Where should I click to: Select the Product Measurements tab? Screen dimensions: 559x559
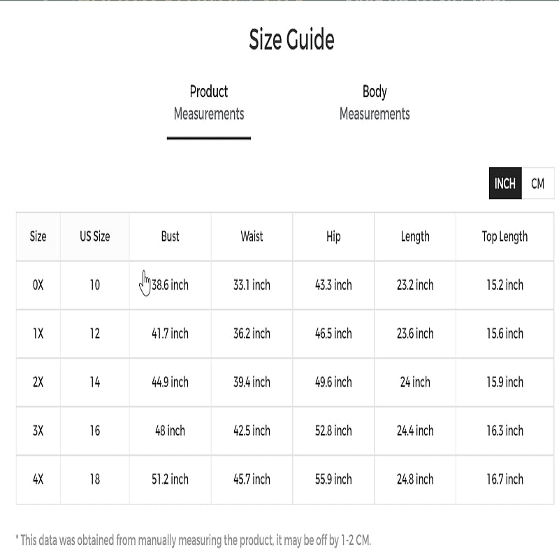tap(209, 103)
